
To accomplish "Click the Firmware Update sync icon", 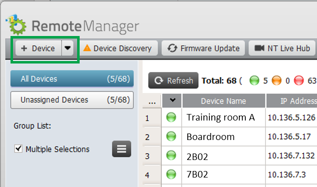I will (172, 48).
